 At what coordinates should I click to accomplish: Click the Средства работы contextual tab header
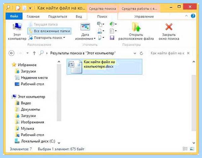pos(139,9)
